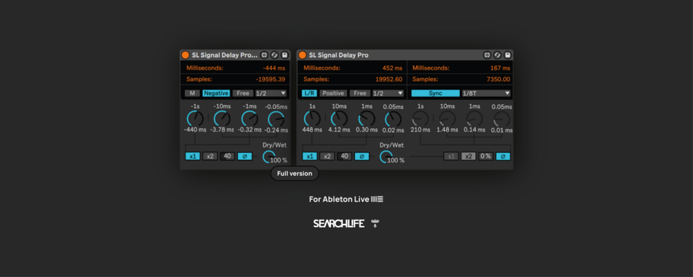Adjust the Dry/Wet knob on the -444 ms device

[x=269, y=156]
